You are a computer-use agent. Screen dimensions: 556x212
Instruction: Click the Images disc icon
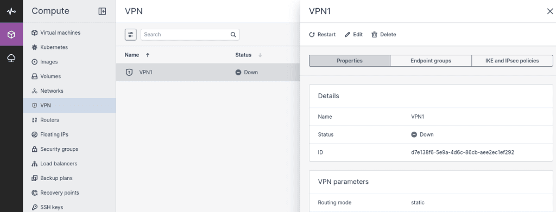click(x=34, y=62)
